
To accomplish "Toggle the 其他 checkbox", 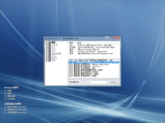I will click(49, 61).
